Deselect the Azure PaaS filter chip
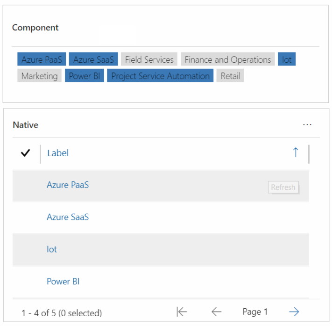332x326 pixels. tap(42, 59)
